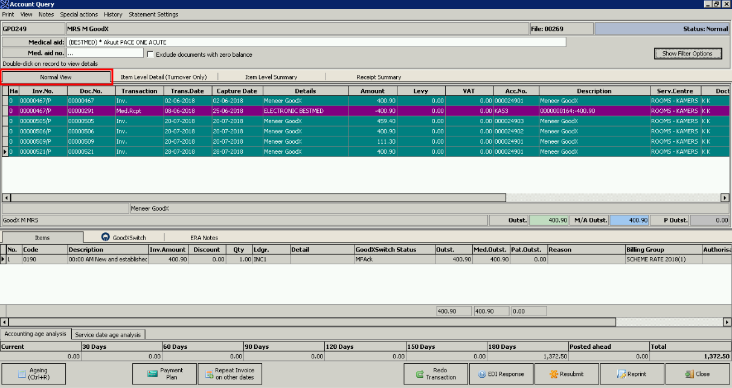This screenshot has width=732, height=388.
Task: Click the Close door icon button
Action: coord(689,374)
